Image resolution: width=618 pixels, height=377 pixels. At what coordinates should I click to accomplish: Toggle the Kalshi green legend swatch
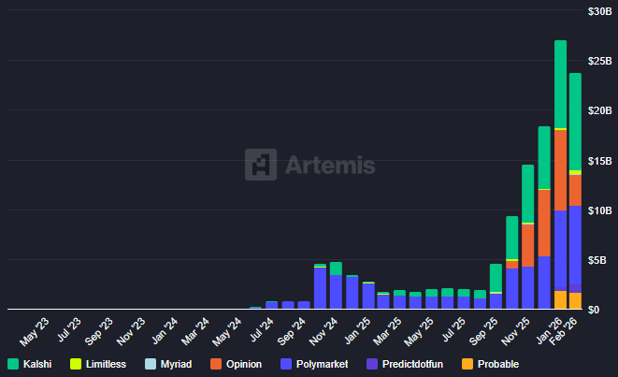(13, 364)
